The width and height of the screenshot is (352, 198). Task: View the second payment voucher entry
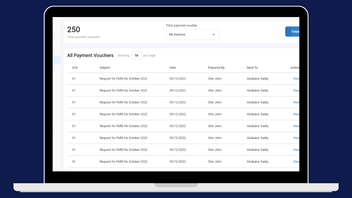(296, 90)
